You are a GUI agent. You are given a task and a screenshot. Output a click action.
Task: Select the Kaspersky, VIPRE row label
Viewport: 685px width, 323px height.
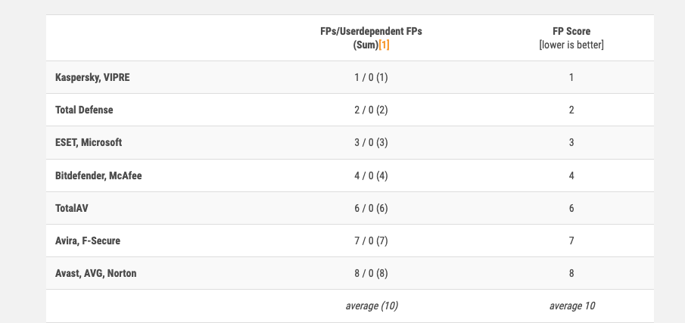92,77
